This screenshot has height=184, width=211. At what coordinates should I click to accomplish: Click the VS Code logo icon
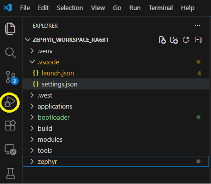(x=8, y=8)
